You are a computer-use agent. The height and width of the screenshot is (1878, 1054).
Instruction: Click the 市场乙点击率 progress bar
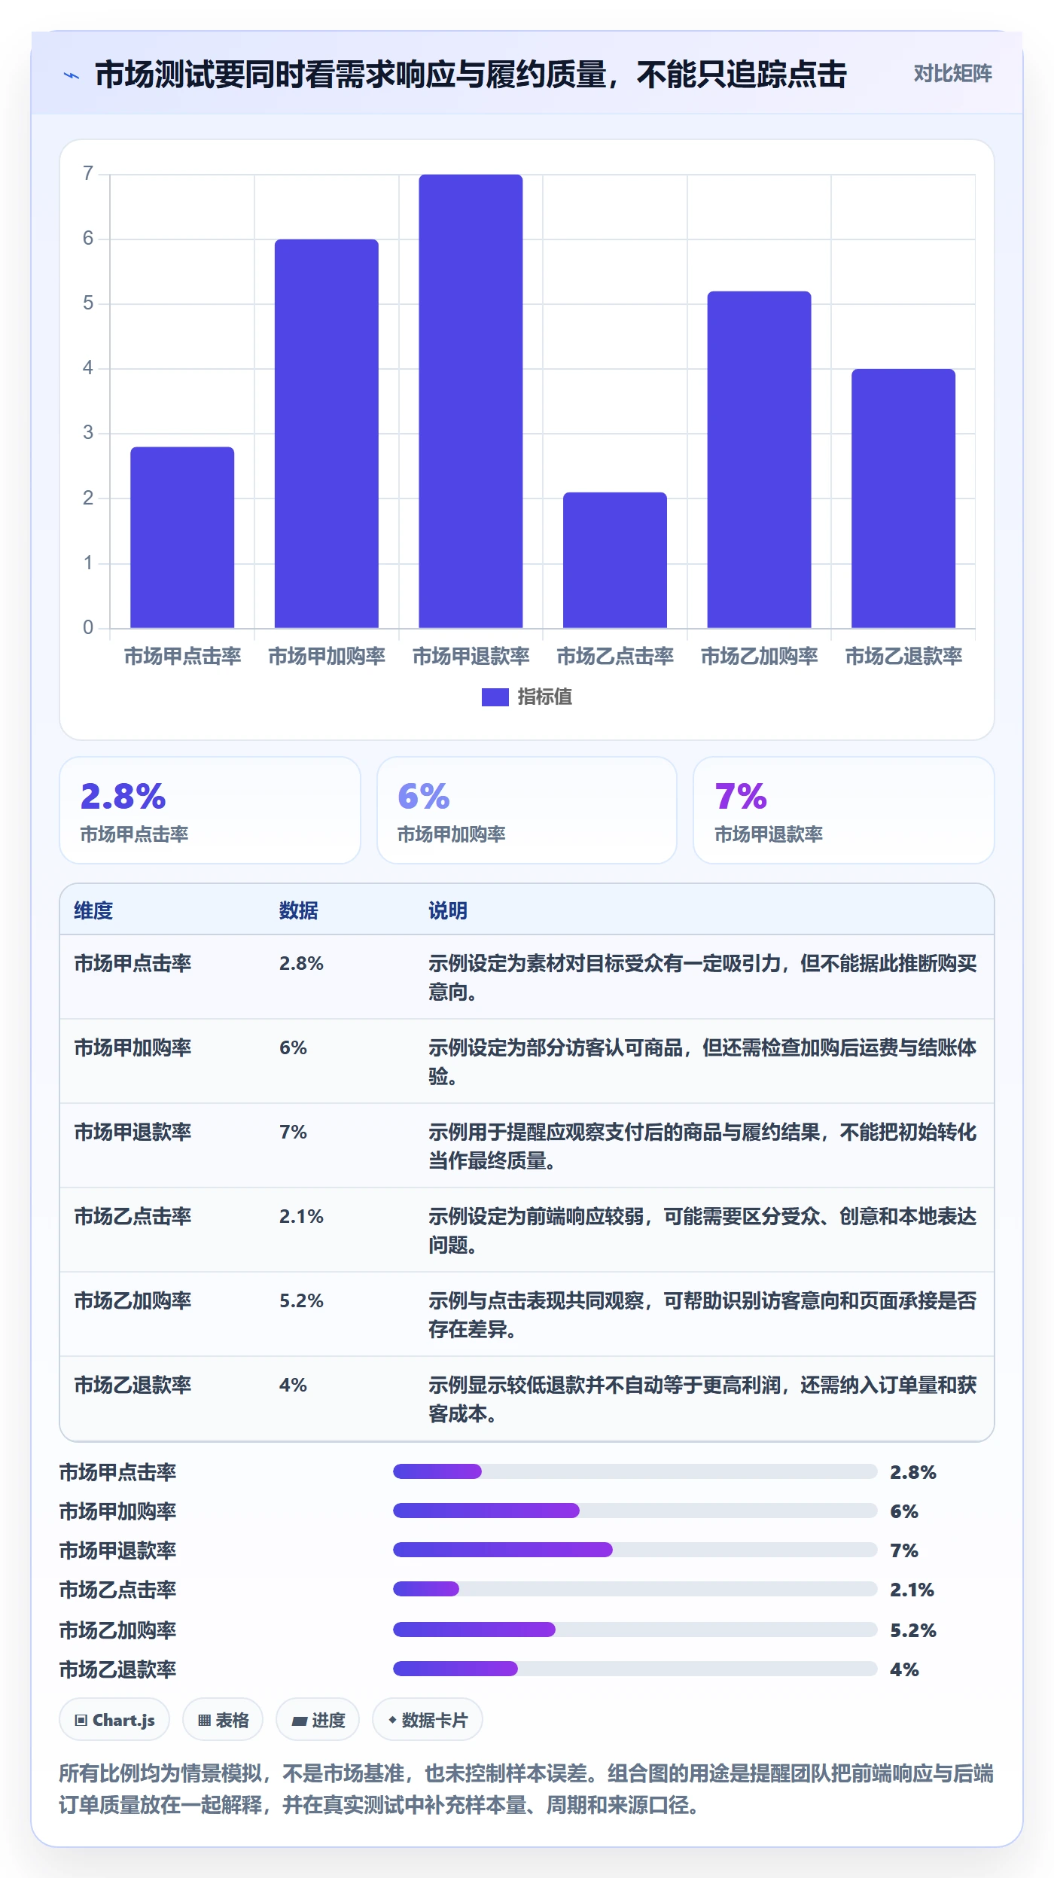tap(635, 1589)
